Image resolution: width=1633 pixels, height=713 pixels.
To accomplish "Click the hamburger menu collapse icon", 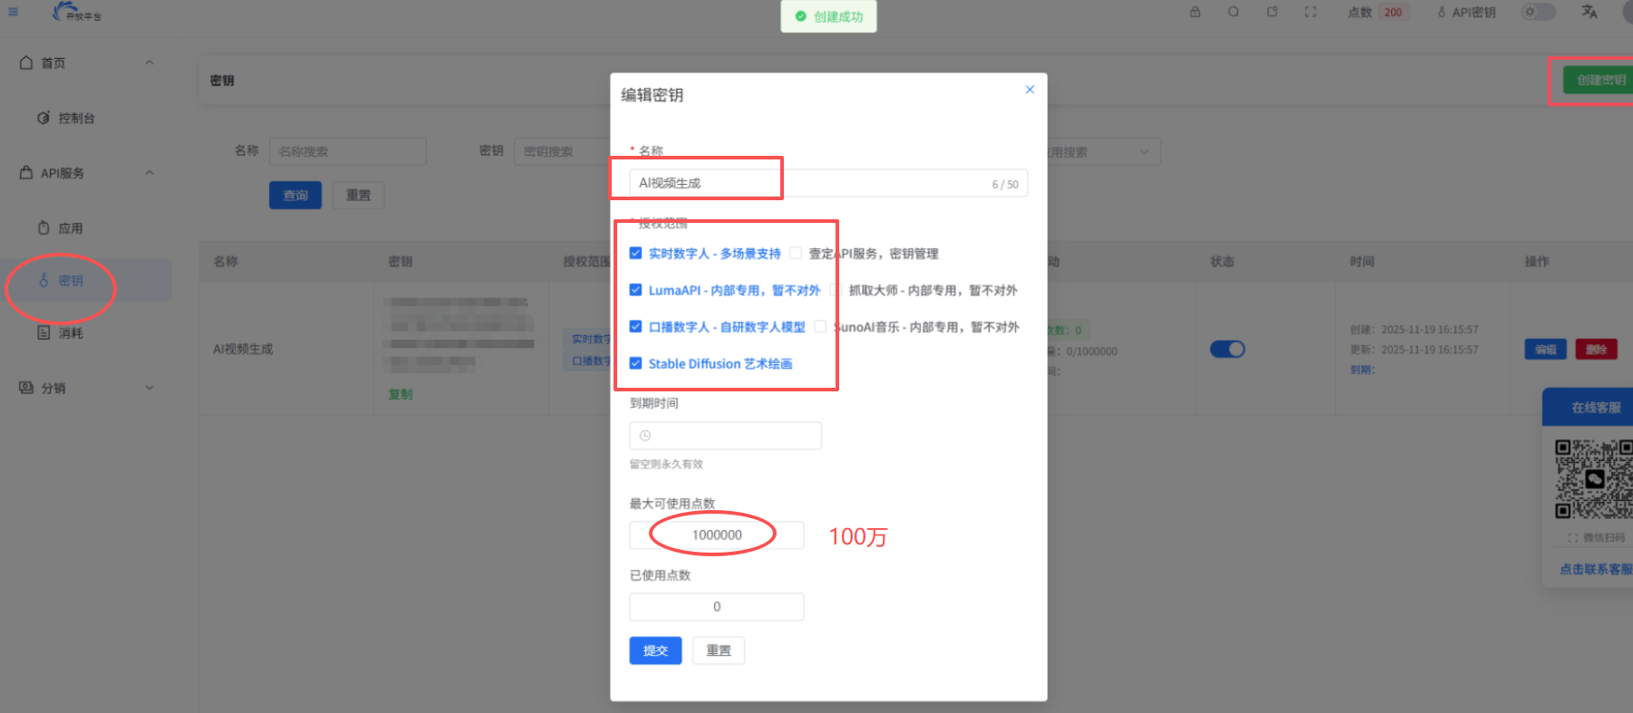I will [14, 12].
